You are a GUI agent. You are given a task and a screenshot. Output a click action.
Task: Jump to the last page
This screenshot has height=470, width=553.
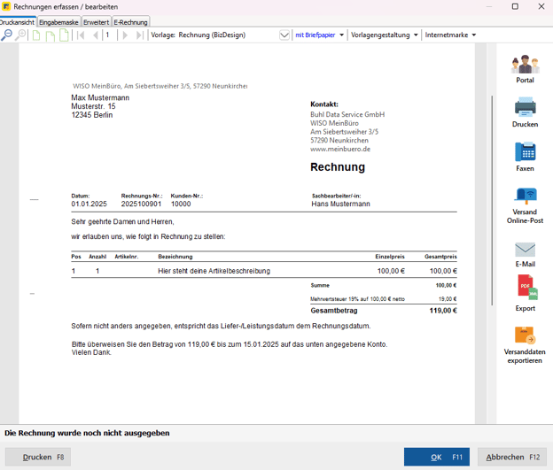140,35
